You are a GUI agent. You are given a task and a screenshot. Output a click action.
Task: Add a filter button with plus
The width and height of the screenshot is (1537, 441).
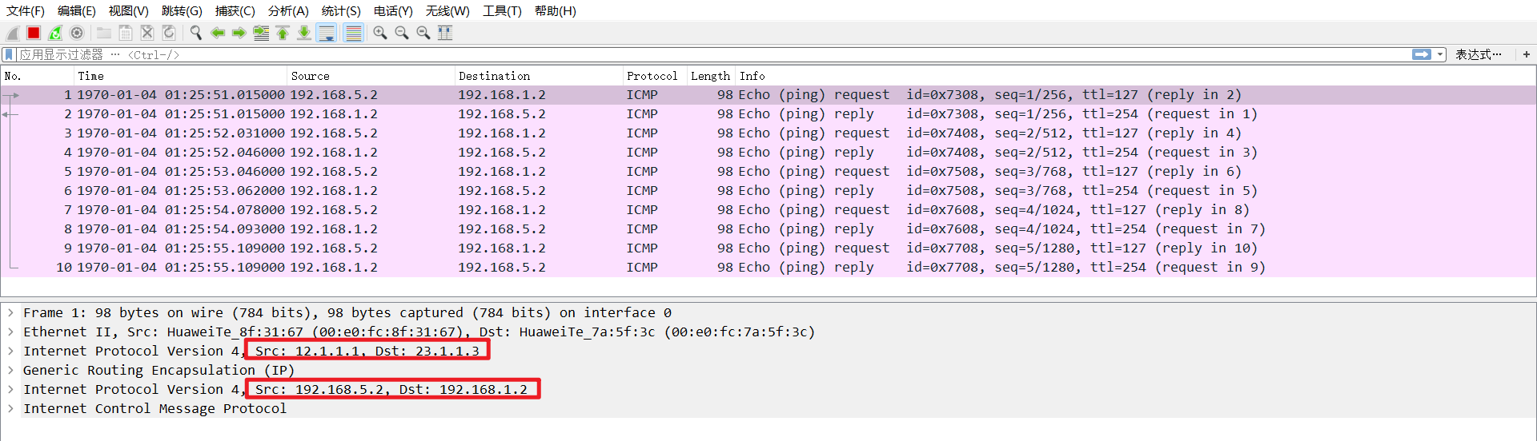[x=1527, y=54]
